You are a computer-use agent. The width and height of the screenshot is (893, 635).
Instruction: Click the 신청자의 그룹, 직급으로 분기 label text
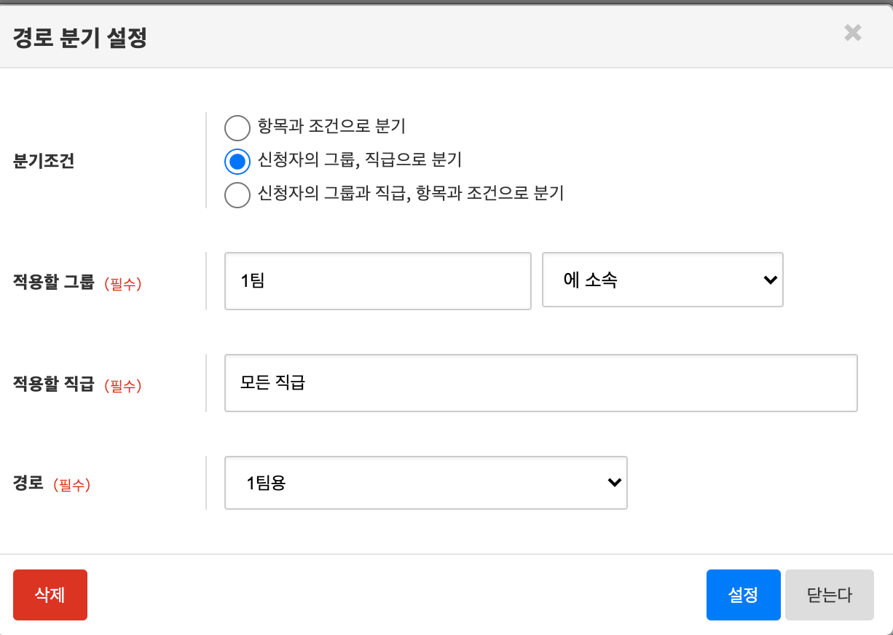pos(359,160)
